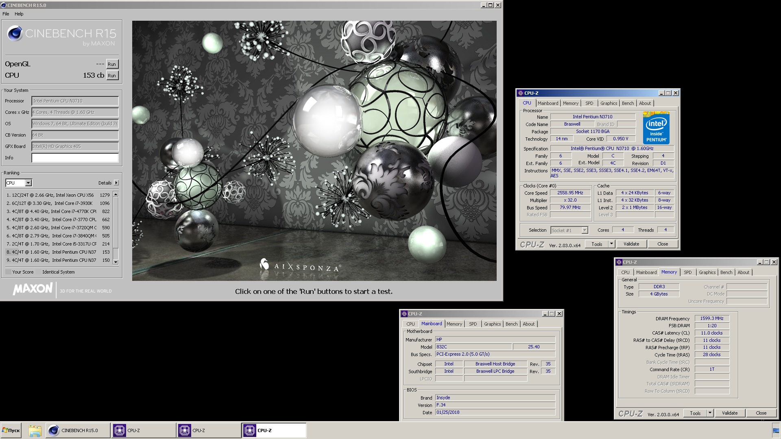Click Tools button in CPU-Z Memory window

pos(695,413)
